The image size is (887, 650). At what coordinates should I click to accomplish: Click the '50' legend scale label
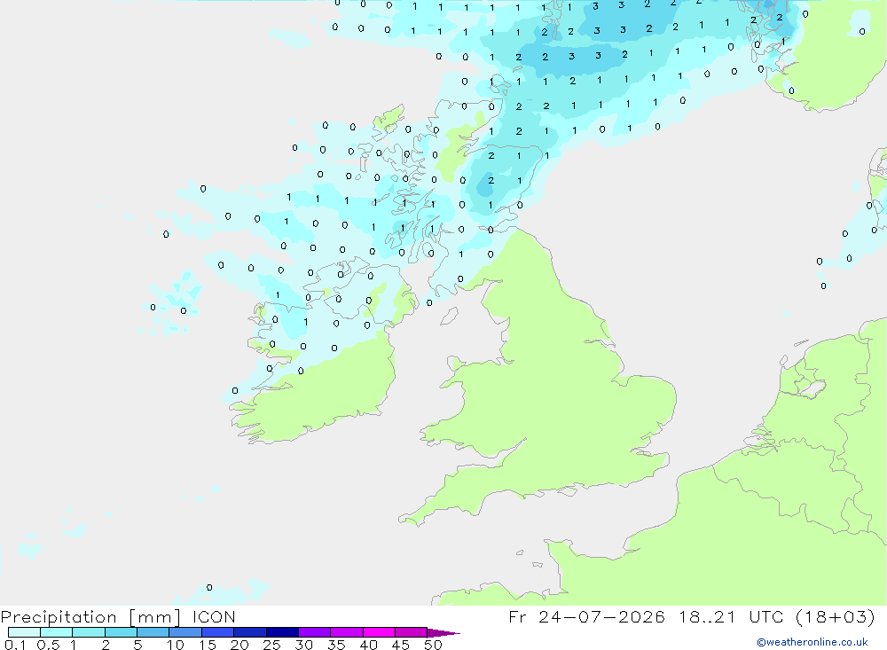433,645
